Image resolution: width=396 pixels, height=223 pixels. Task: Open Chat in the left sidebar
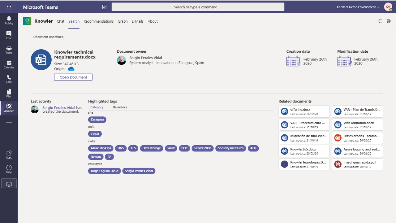pyautogui.click(x=9, y=35)
